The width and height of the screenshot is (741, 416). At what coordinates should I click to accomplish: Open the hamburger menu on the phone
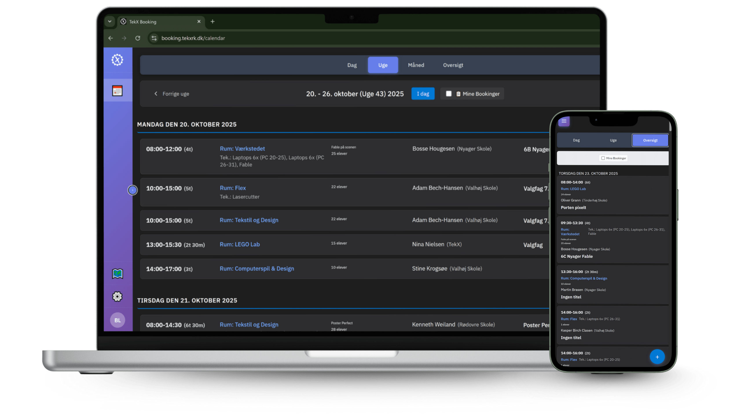tap(563, 121)
